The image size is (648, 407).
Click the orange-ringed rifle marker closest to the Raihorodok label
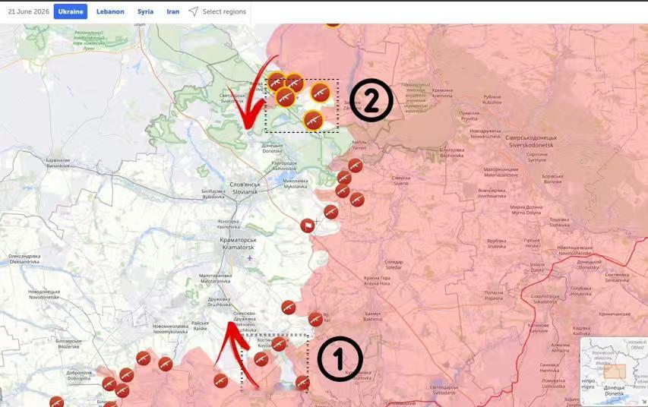coord(313,121)
